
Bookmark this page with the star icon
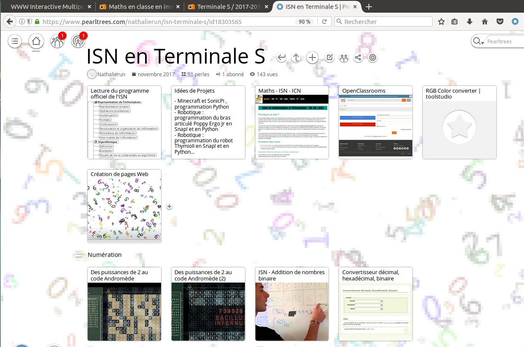tap(441, 22)
